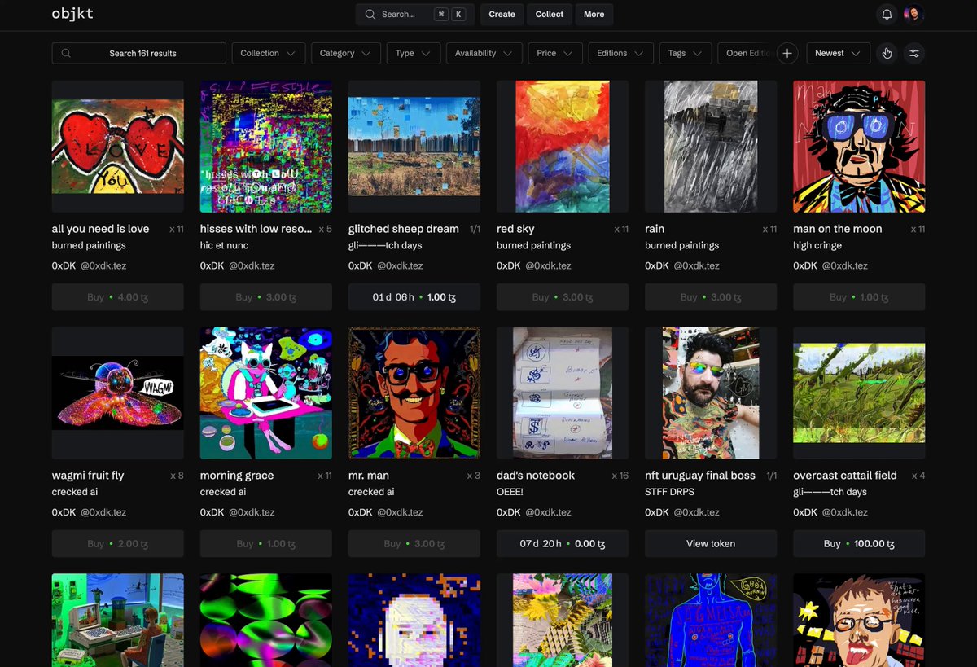Open the rain title link

coord(655,229)
